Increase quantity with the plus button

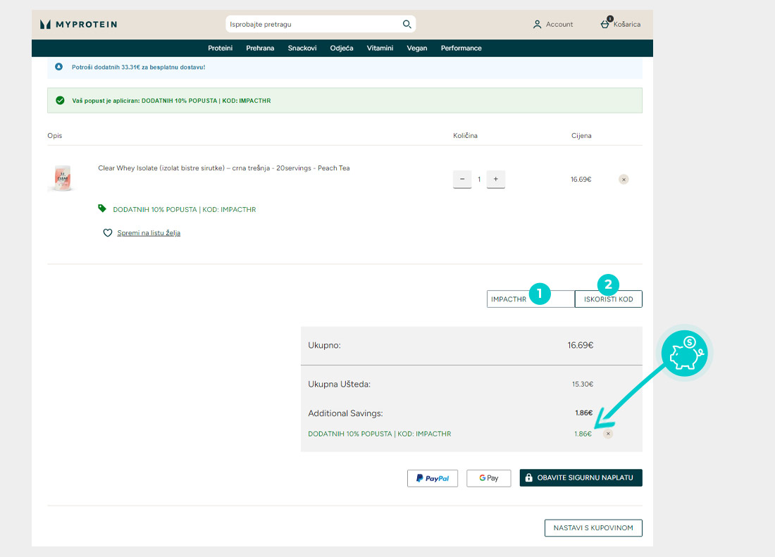(496, 180)
